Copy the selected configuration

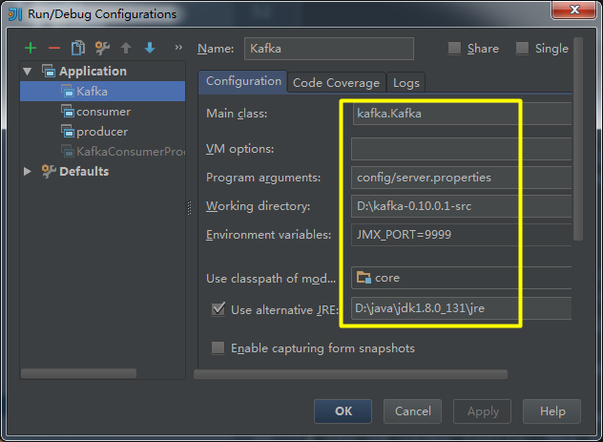78,48
